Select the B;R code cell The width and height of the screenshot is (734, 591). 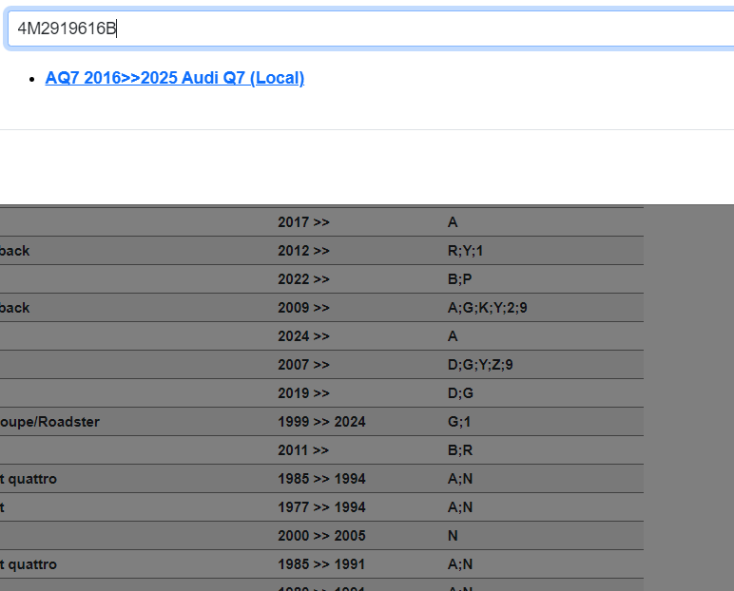[460, 450]
